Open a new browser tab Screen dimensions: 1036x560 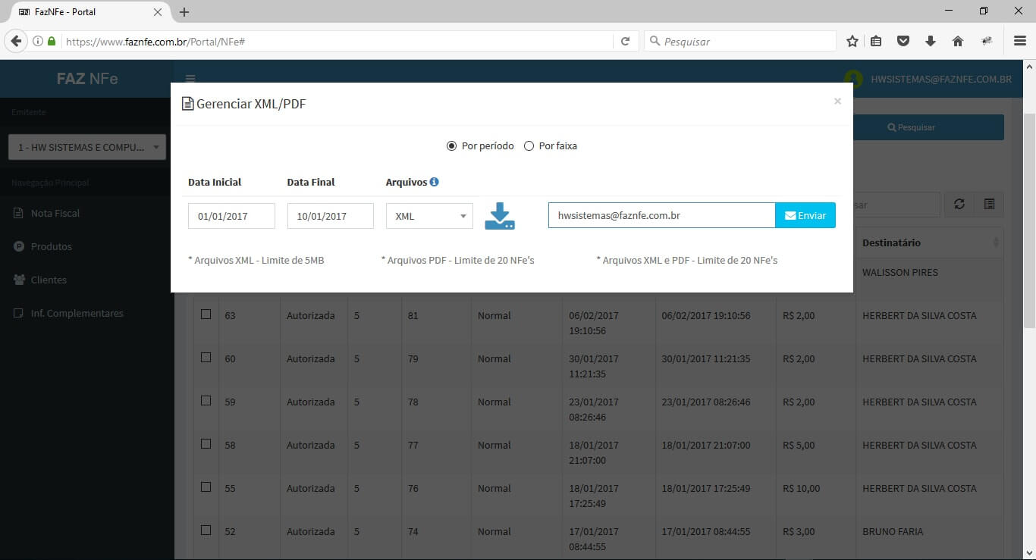pyautogui.click(x=184, y=12)
